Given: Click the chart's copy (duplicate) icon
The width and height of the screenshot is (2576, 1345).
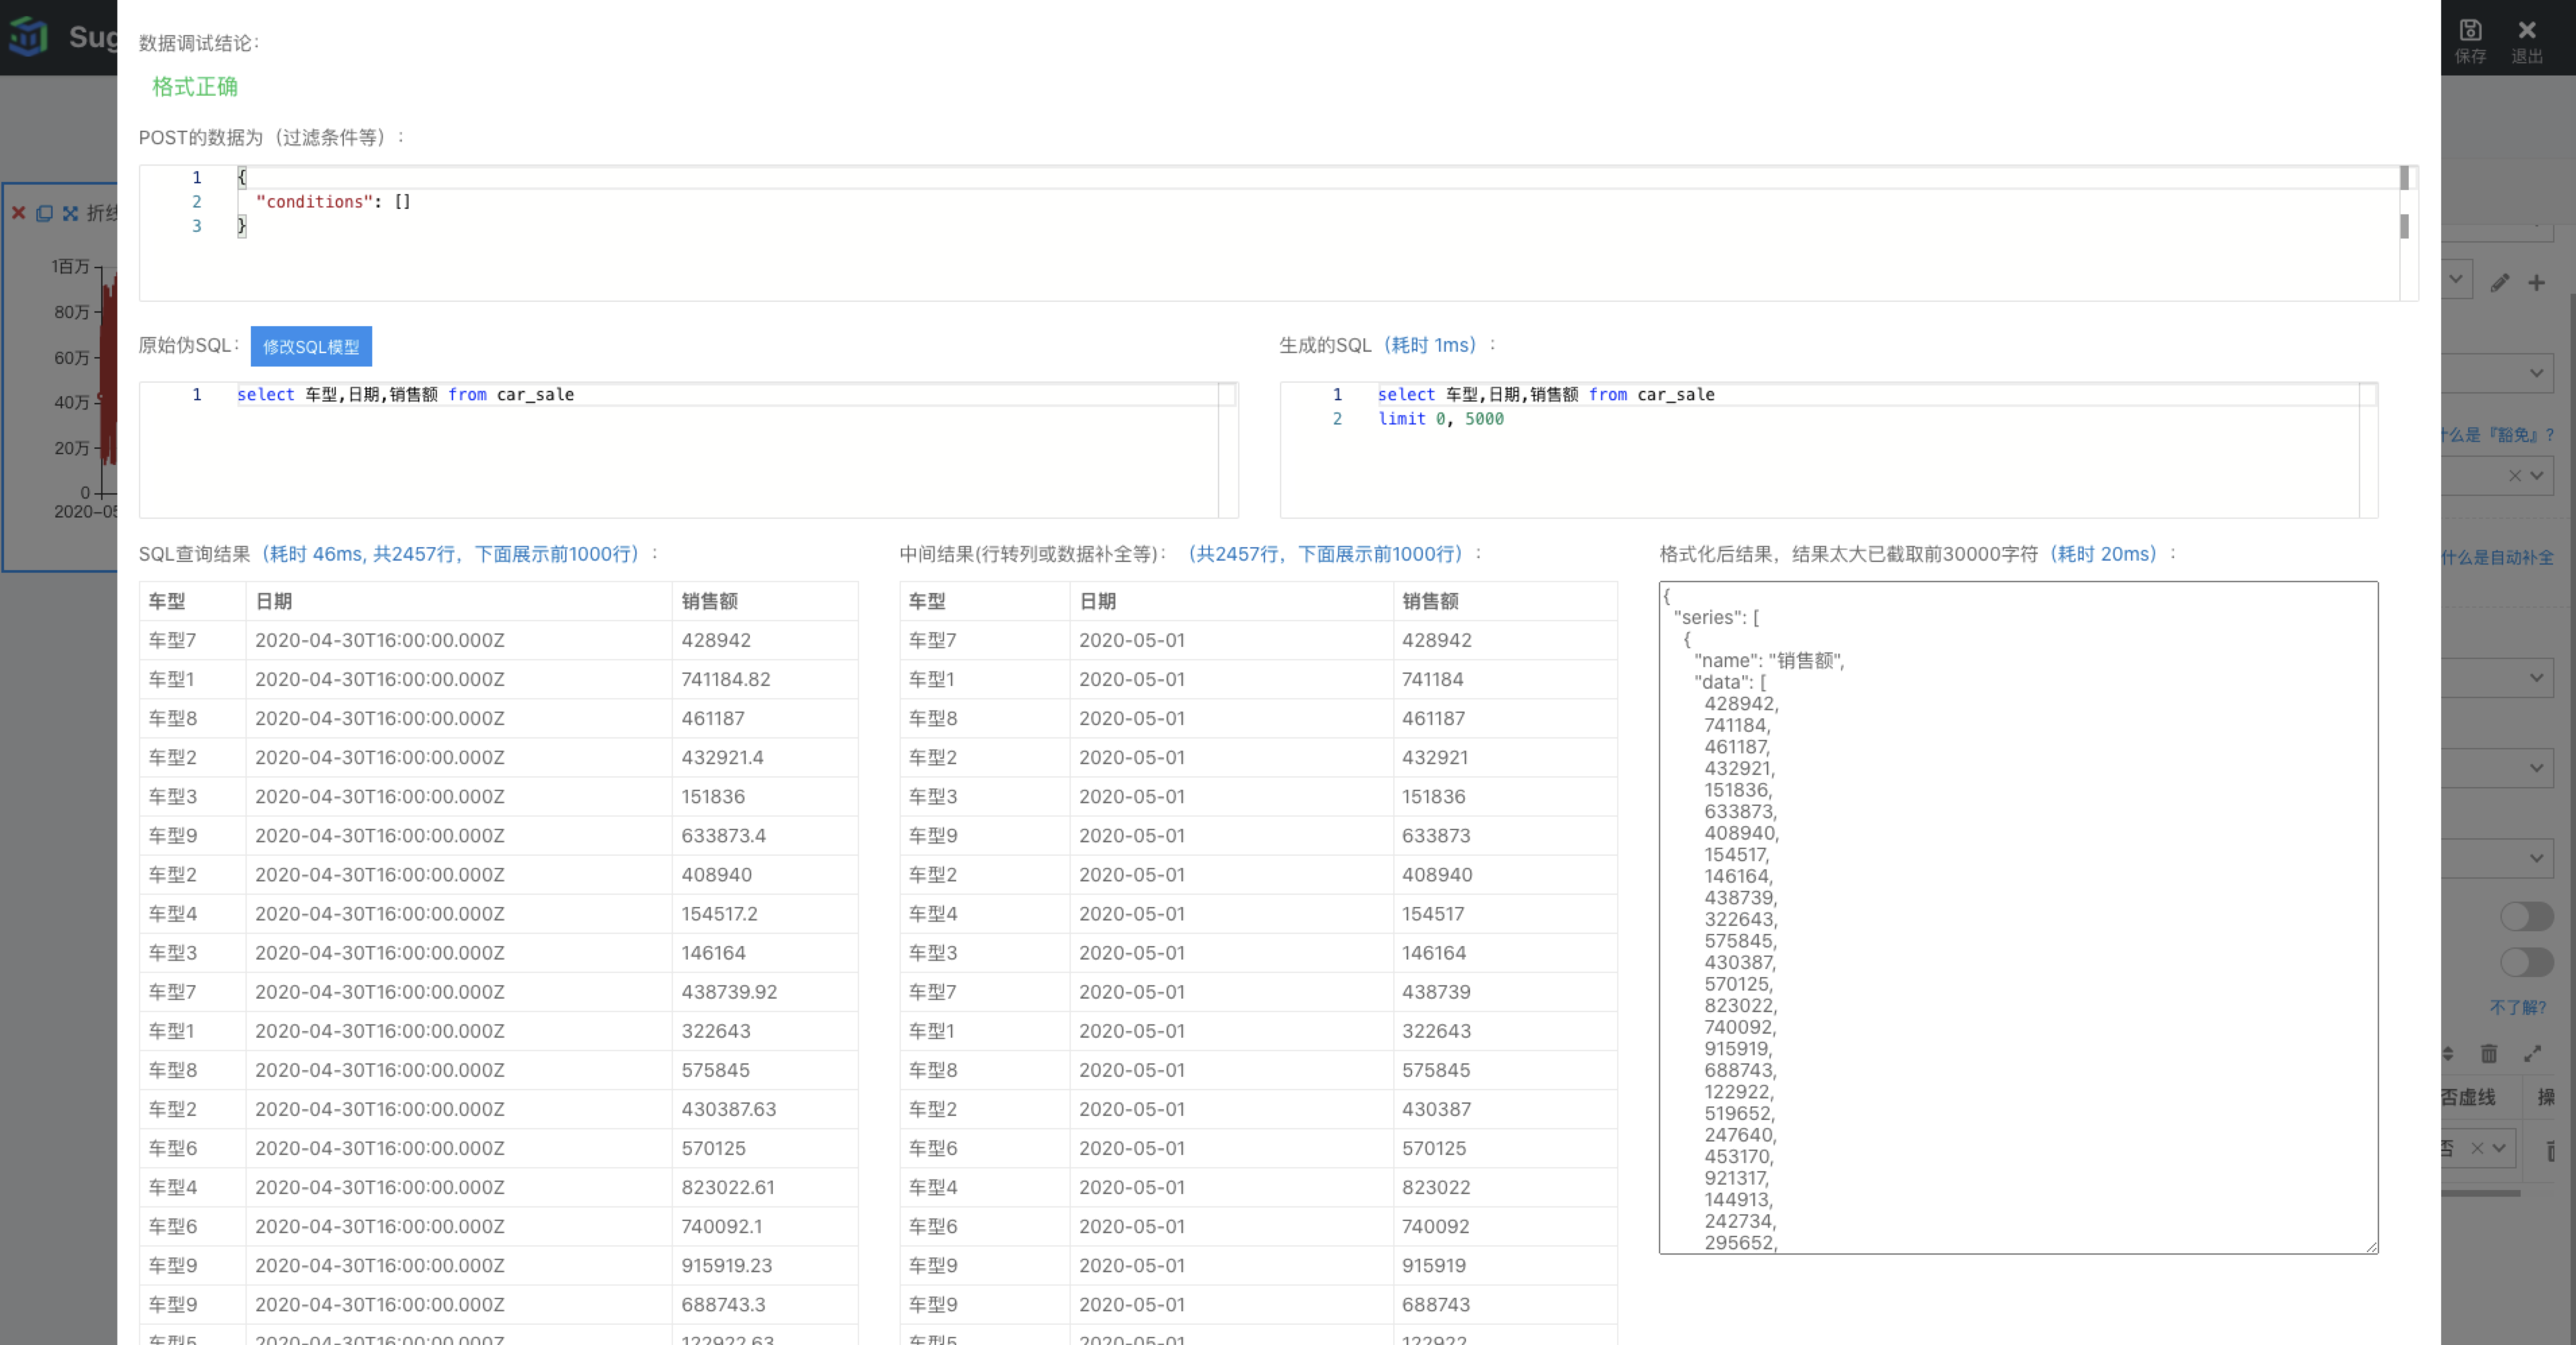Looking at the screenshot, I should (44, 213).
